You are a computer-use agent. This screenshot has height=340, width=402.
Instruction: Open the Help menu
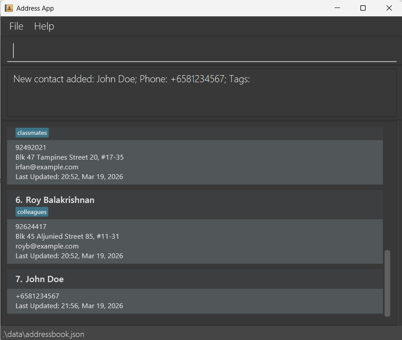pyautogui.click(x=44, y=27)
